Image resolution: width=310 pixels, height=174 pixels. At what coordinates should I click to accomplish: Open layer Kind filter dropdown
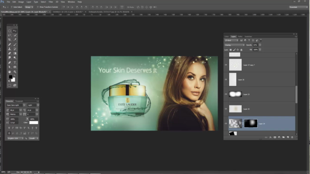point(232,40)
